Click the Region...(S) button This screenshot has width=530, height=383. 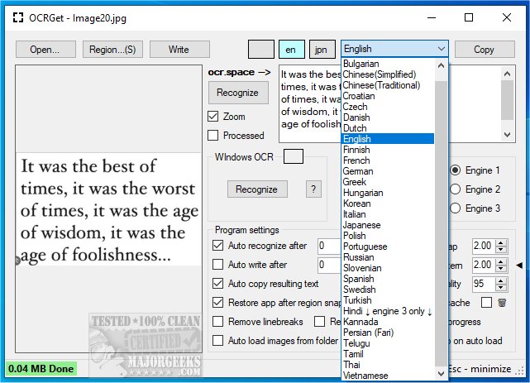pyautogui.click(x=113, y=50)
